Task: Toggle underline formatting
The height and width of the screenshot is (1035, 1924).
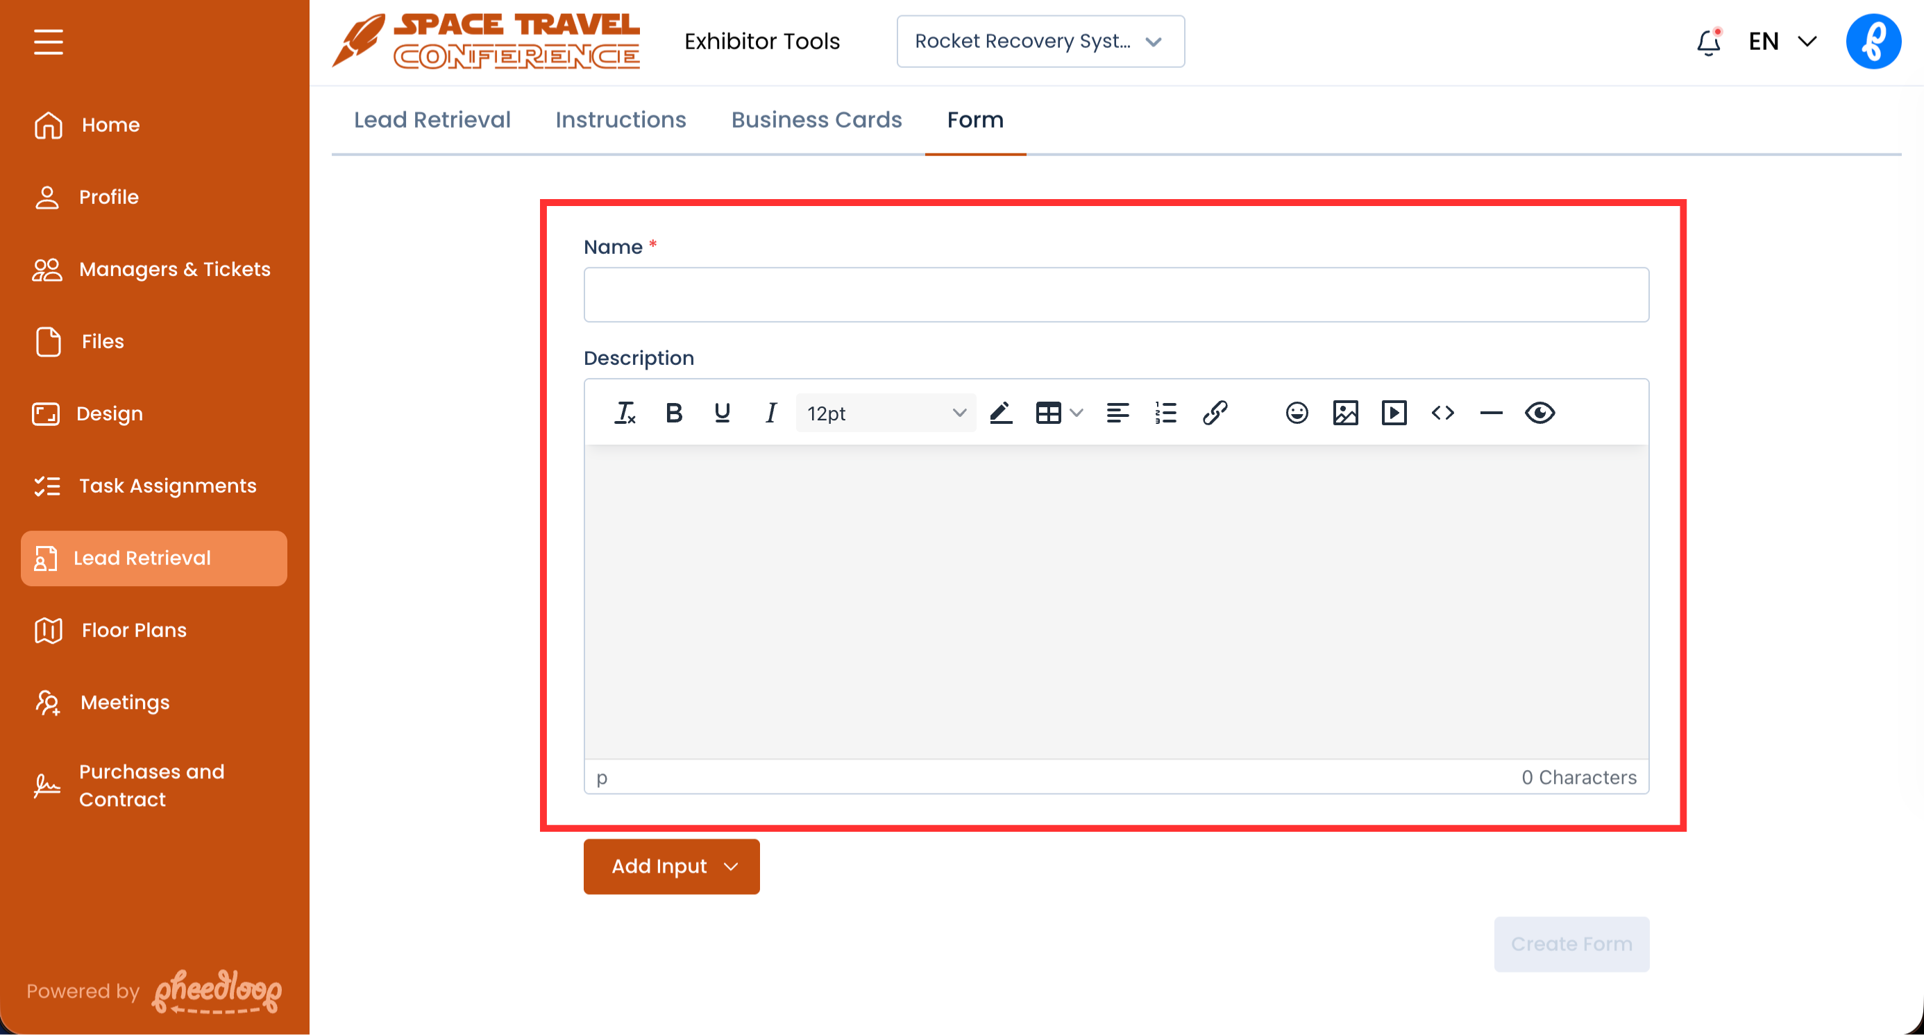Action: coord(722,413)
